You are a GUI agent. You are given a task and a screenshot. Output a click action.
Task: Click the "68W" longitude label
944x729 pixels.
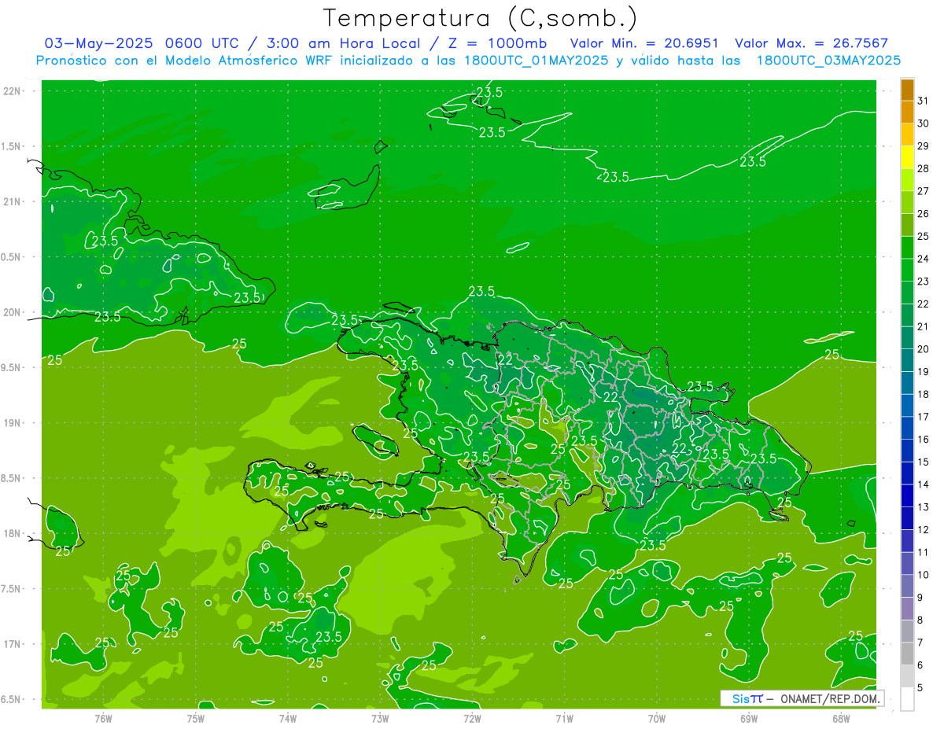point(841,719)
